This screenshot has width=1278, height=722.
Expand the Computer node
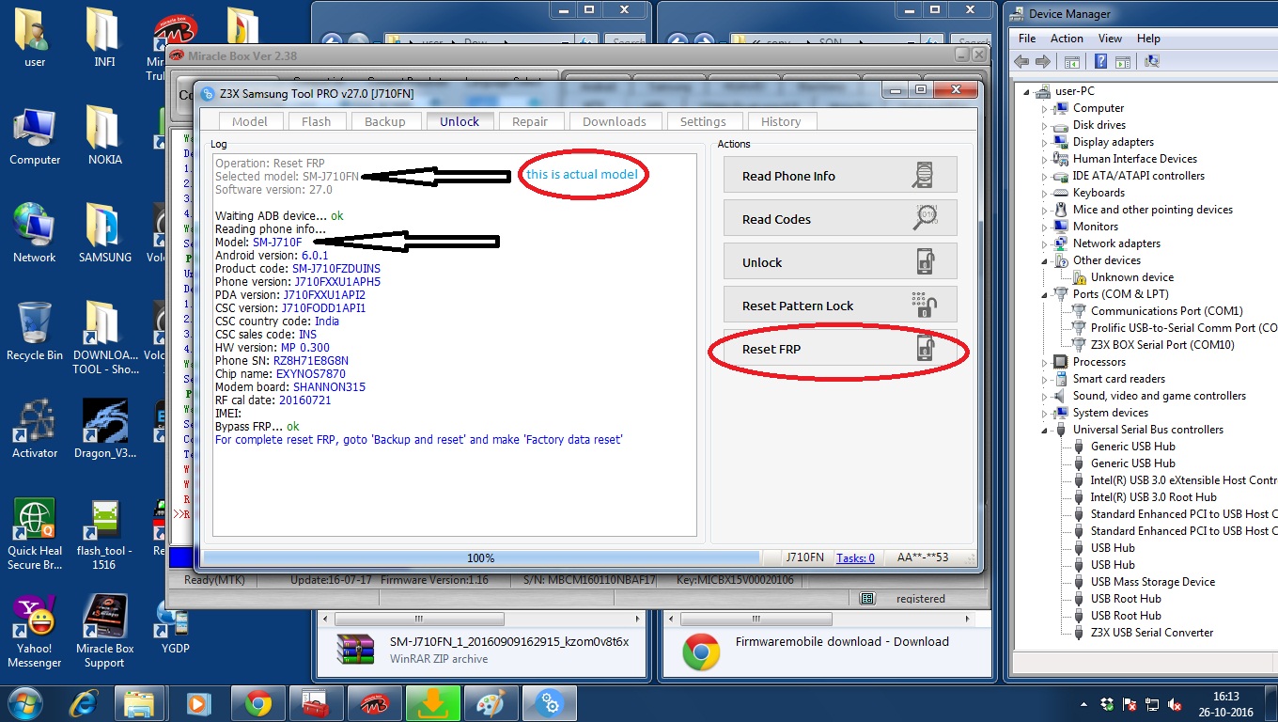point(1044,108)
